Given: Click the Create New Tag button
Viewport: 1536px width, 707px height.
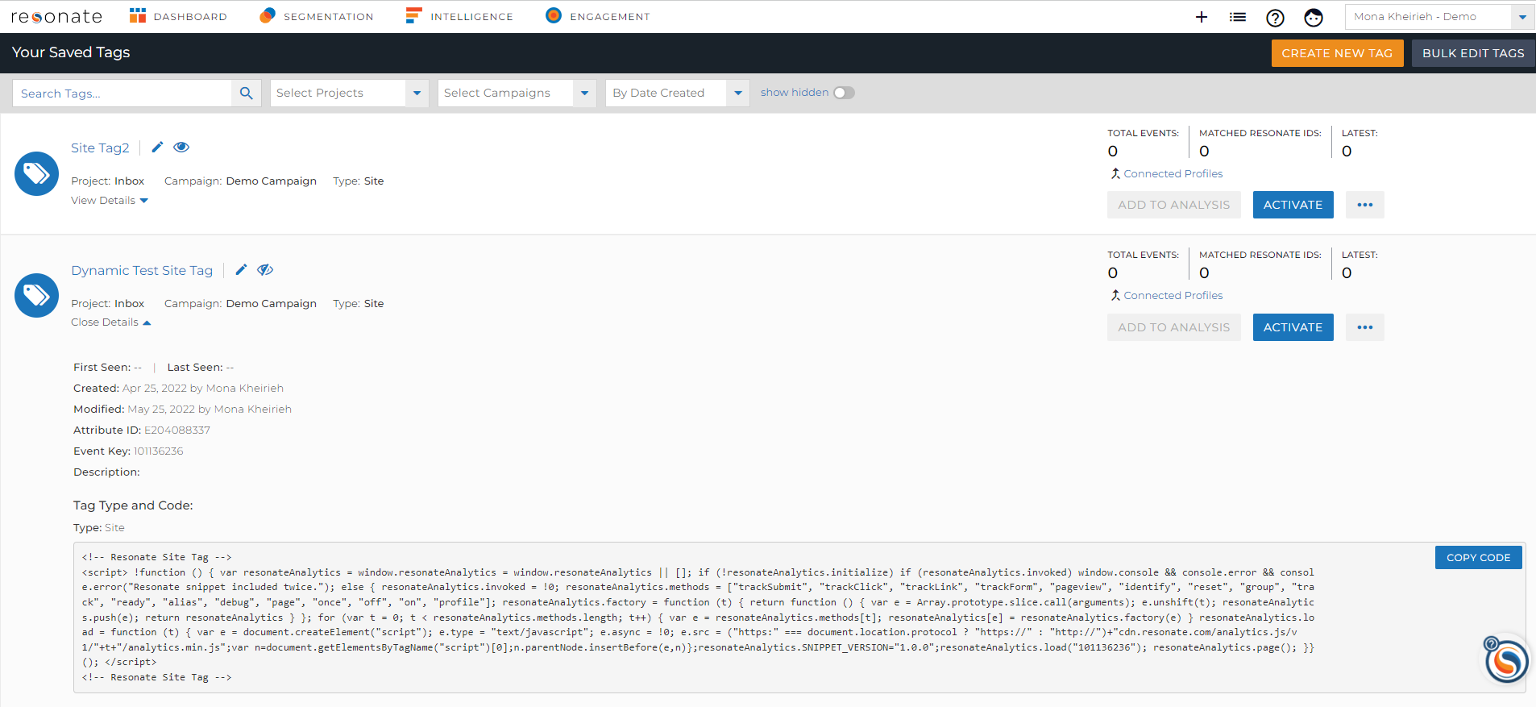Looking at the screenshot, I should pyautogui.click(x=1337, y=53).
